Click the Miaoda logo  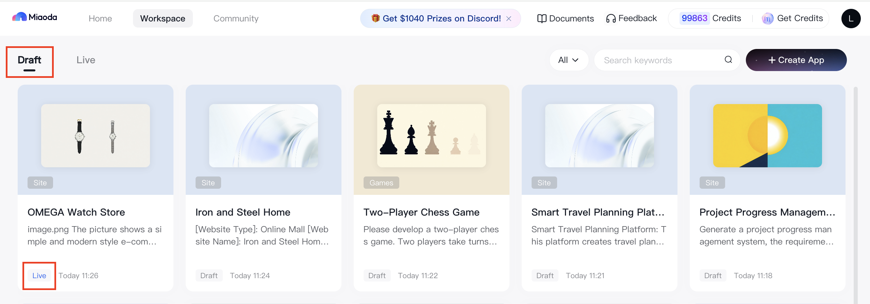click(x=34, y=17)
